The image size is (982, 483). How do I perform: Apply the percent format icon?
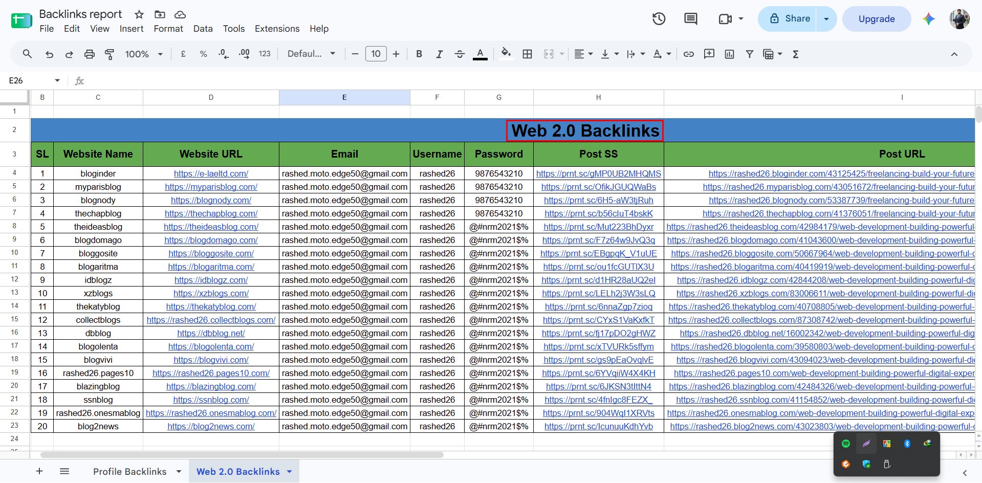click(x=203, y=54)
